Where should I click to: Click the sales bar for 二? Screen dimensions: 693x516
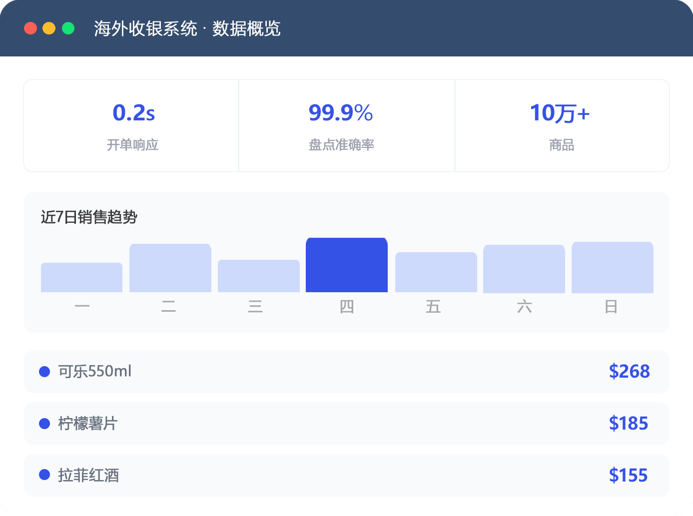[x=170, y=268]
